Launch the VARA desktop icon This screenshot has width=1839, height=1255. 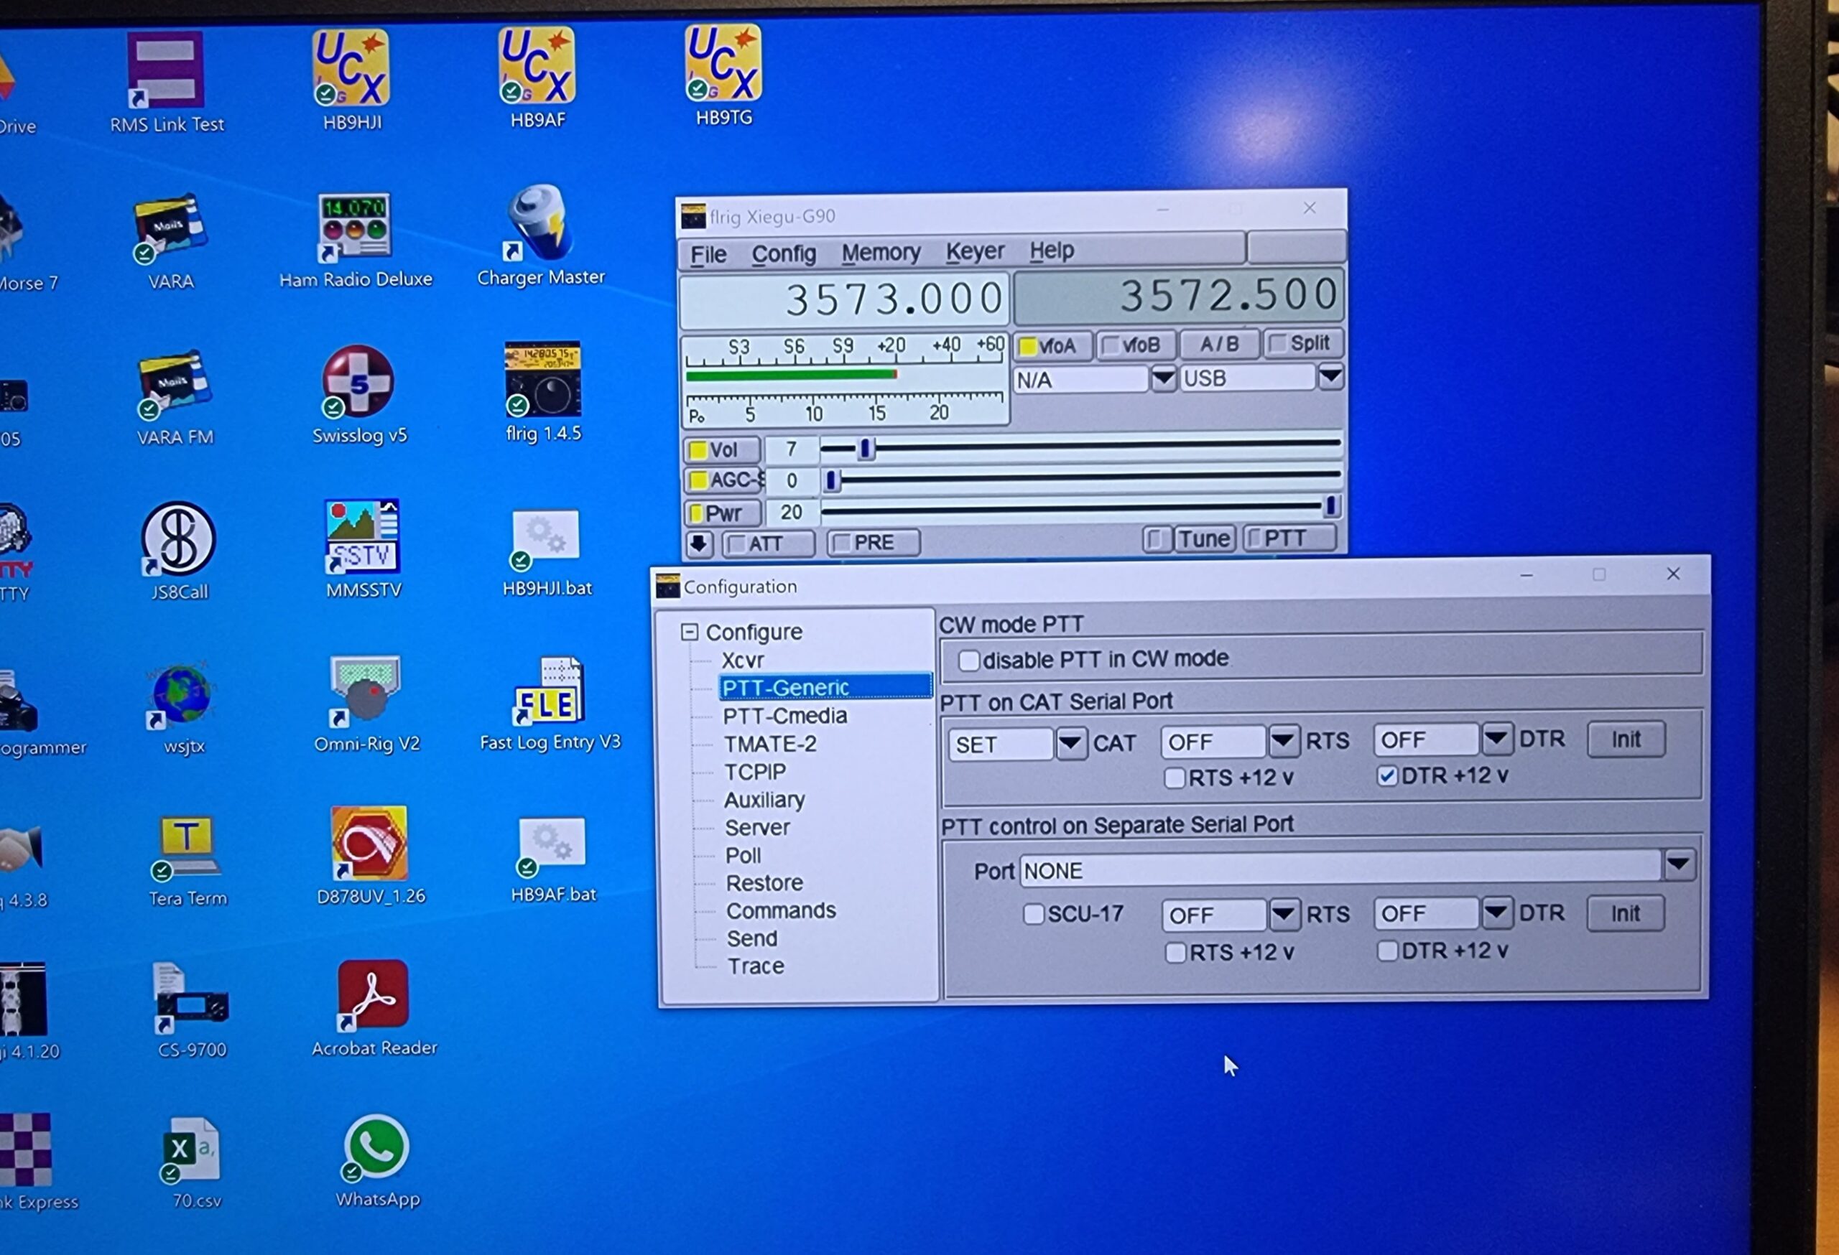point(170,228)
